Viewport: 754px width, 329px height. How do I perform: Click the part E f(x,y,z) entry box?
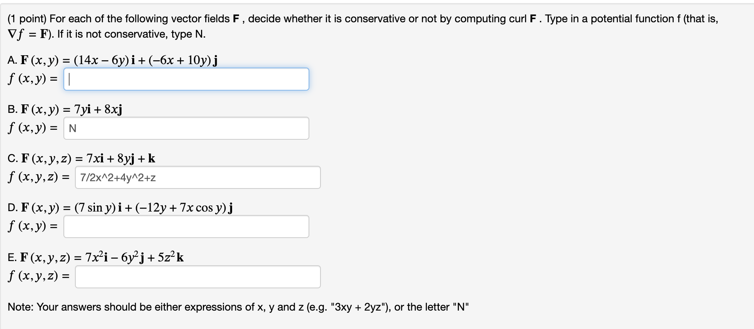point(198,277)
